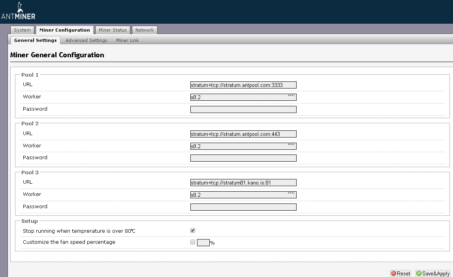Click the Save&Apply button
The image size is (453, 277).
433,273
